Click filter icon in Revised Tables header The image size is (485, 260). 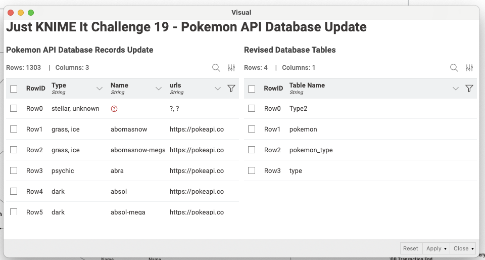tap(469, 89)
